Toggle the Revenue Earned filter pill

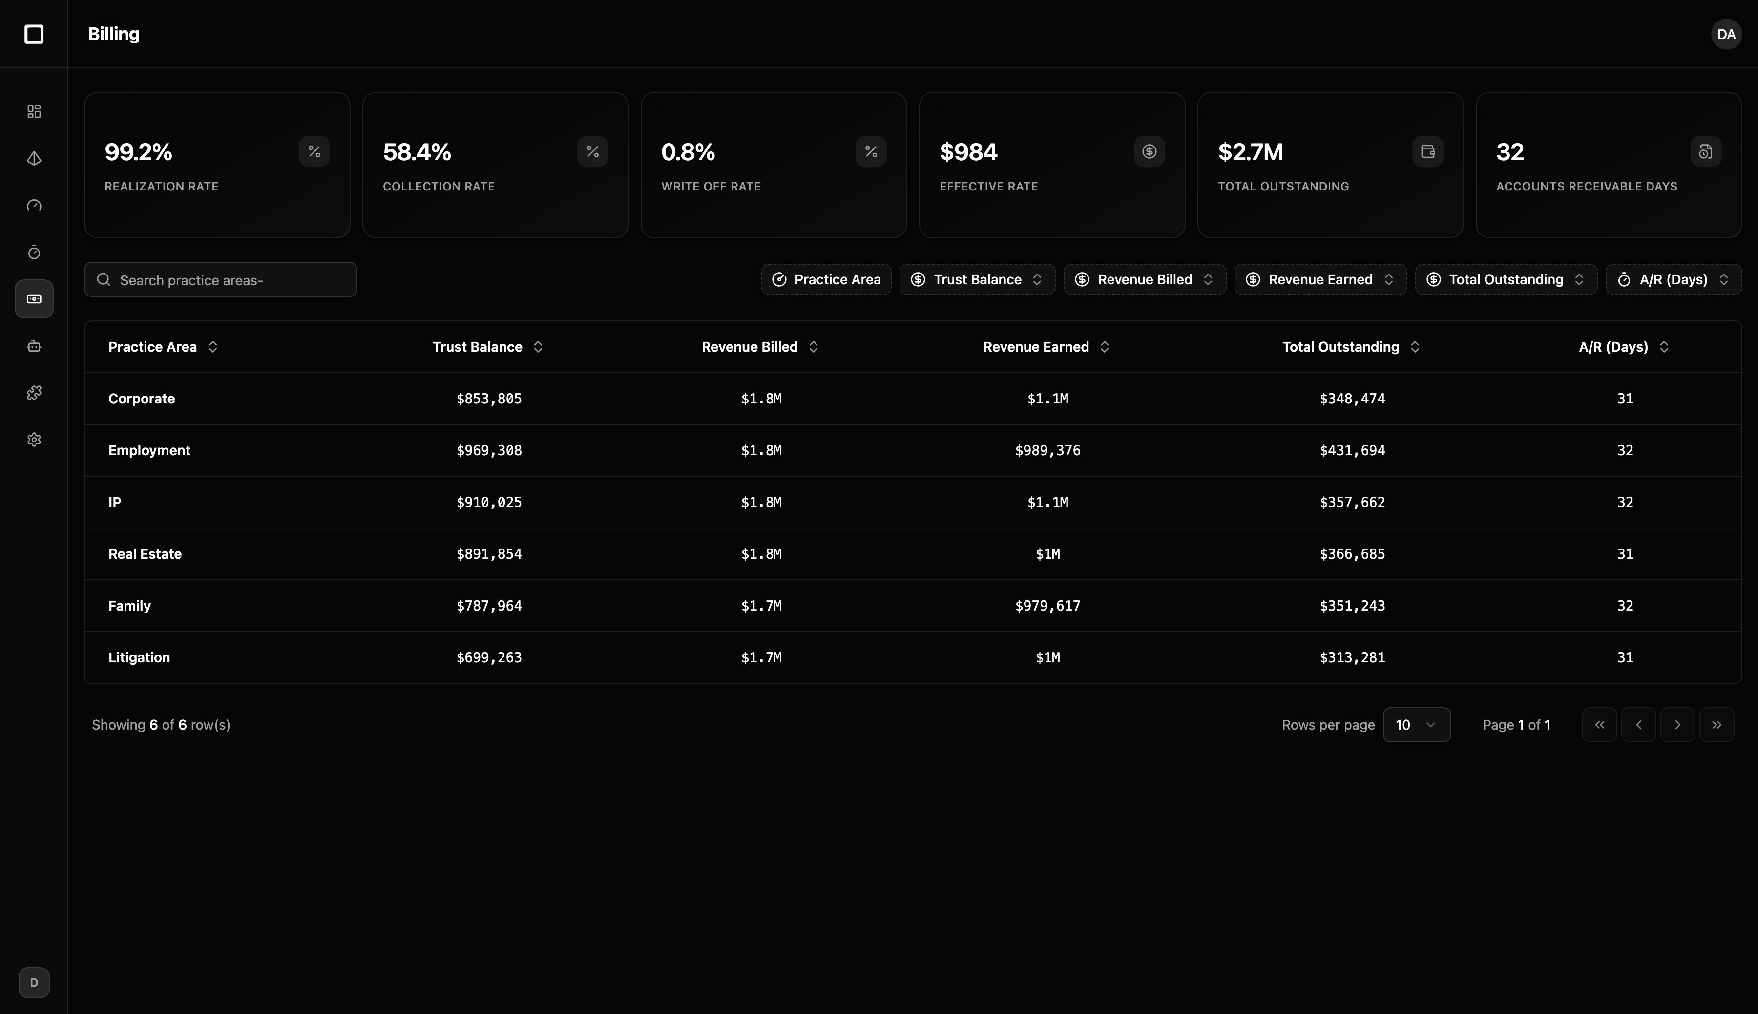(1319, 279)
